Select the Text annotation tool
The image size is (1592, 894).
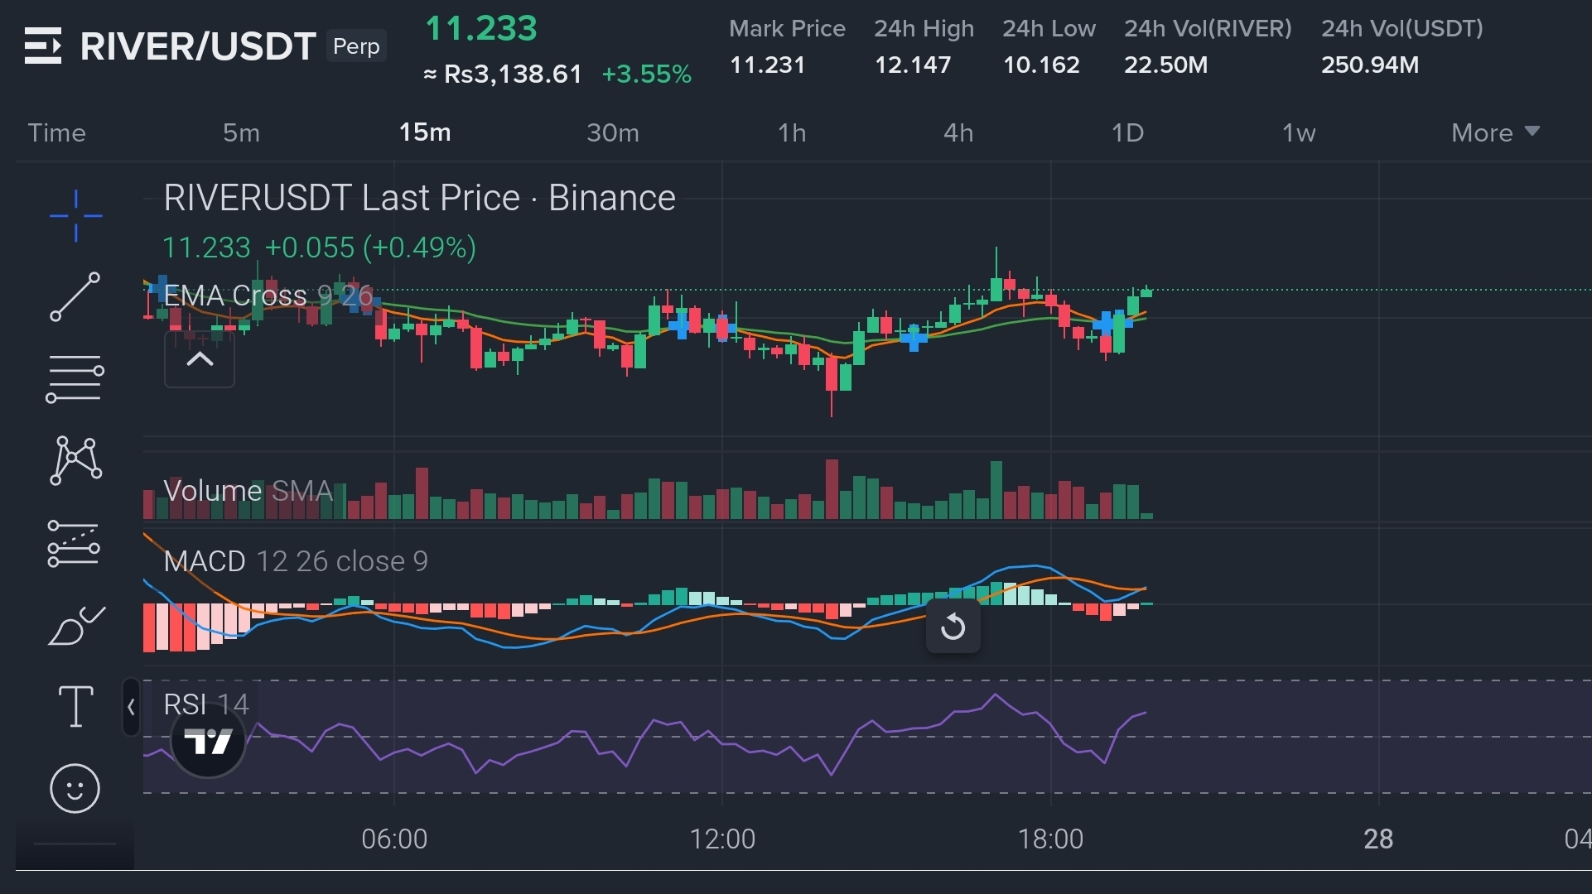coord(75,707)
